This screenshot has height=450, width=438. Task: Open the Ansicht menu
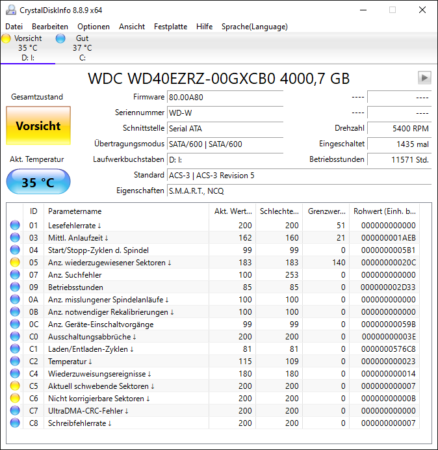coord(132,27)
